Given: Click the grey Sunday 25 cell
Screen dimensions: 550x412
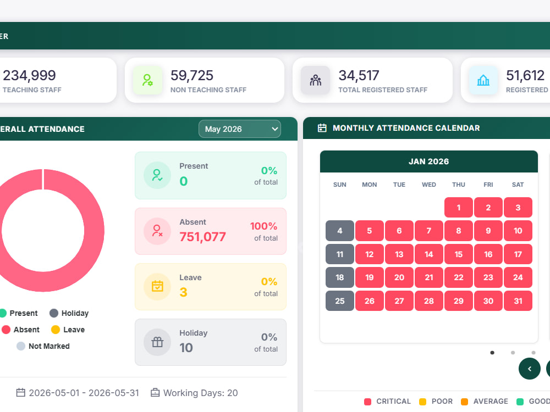Looking at the screenshot, I should pos(339,301).
